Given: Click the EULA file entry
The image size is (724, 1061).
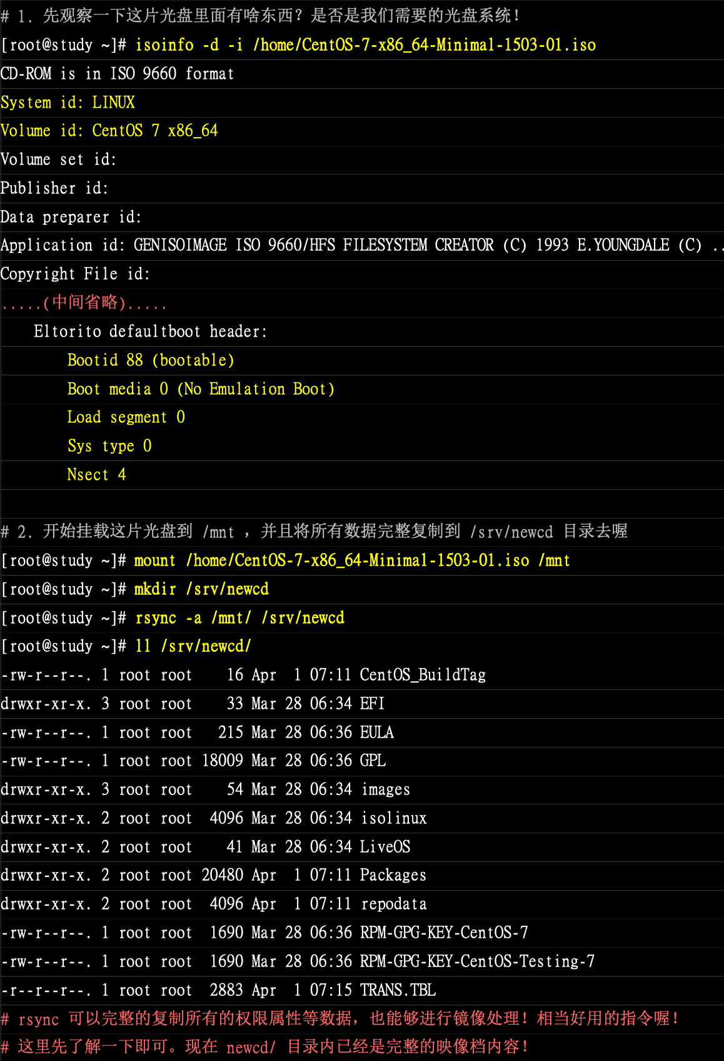Looking at the screenshot, I should tap(377, 733).
